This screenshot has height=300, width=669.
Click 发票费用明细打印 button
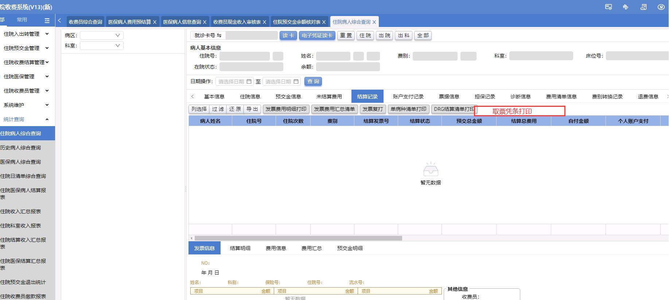pyautogui.click(x=286, y=109)
